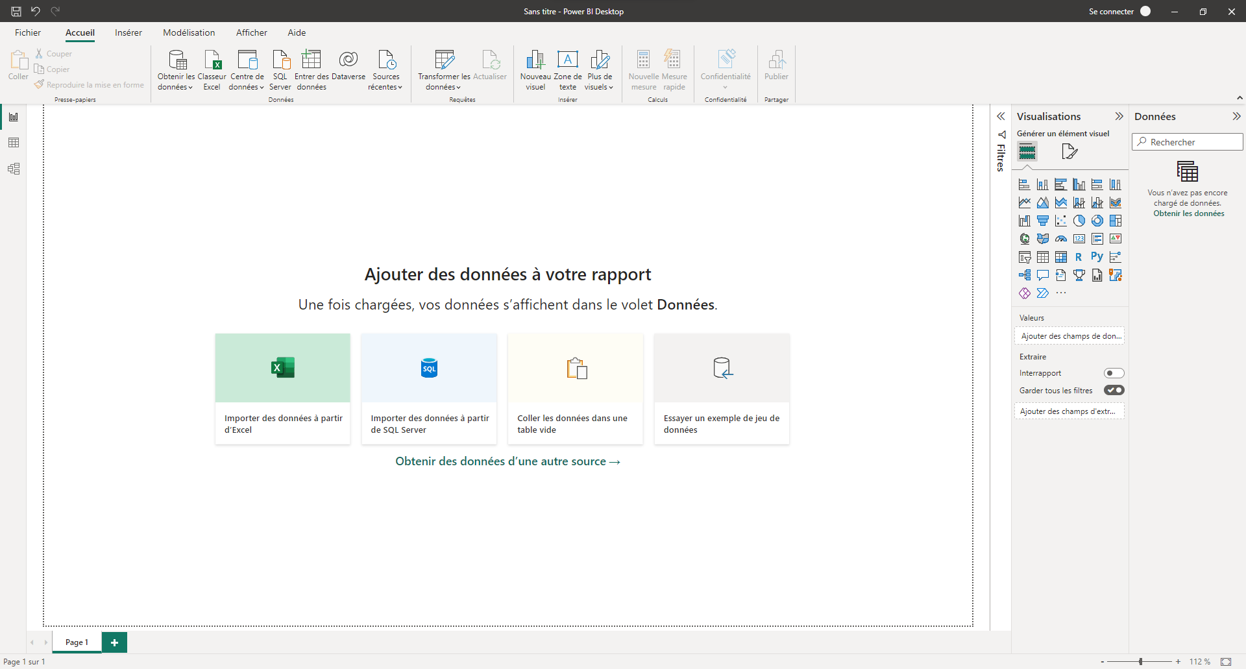Collapse the Visualisations pane chevron
Screen dimensions: 1246x669
tap(1119, 116)
